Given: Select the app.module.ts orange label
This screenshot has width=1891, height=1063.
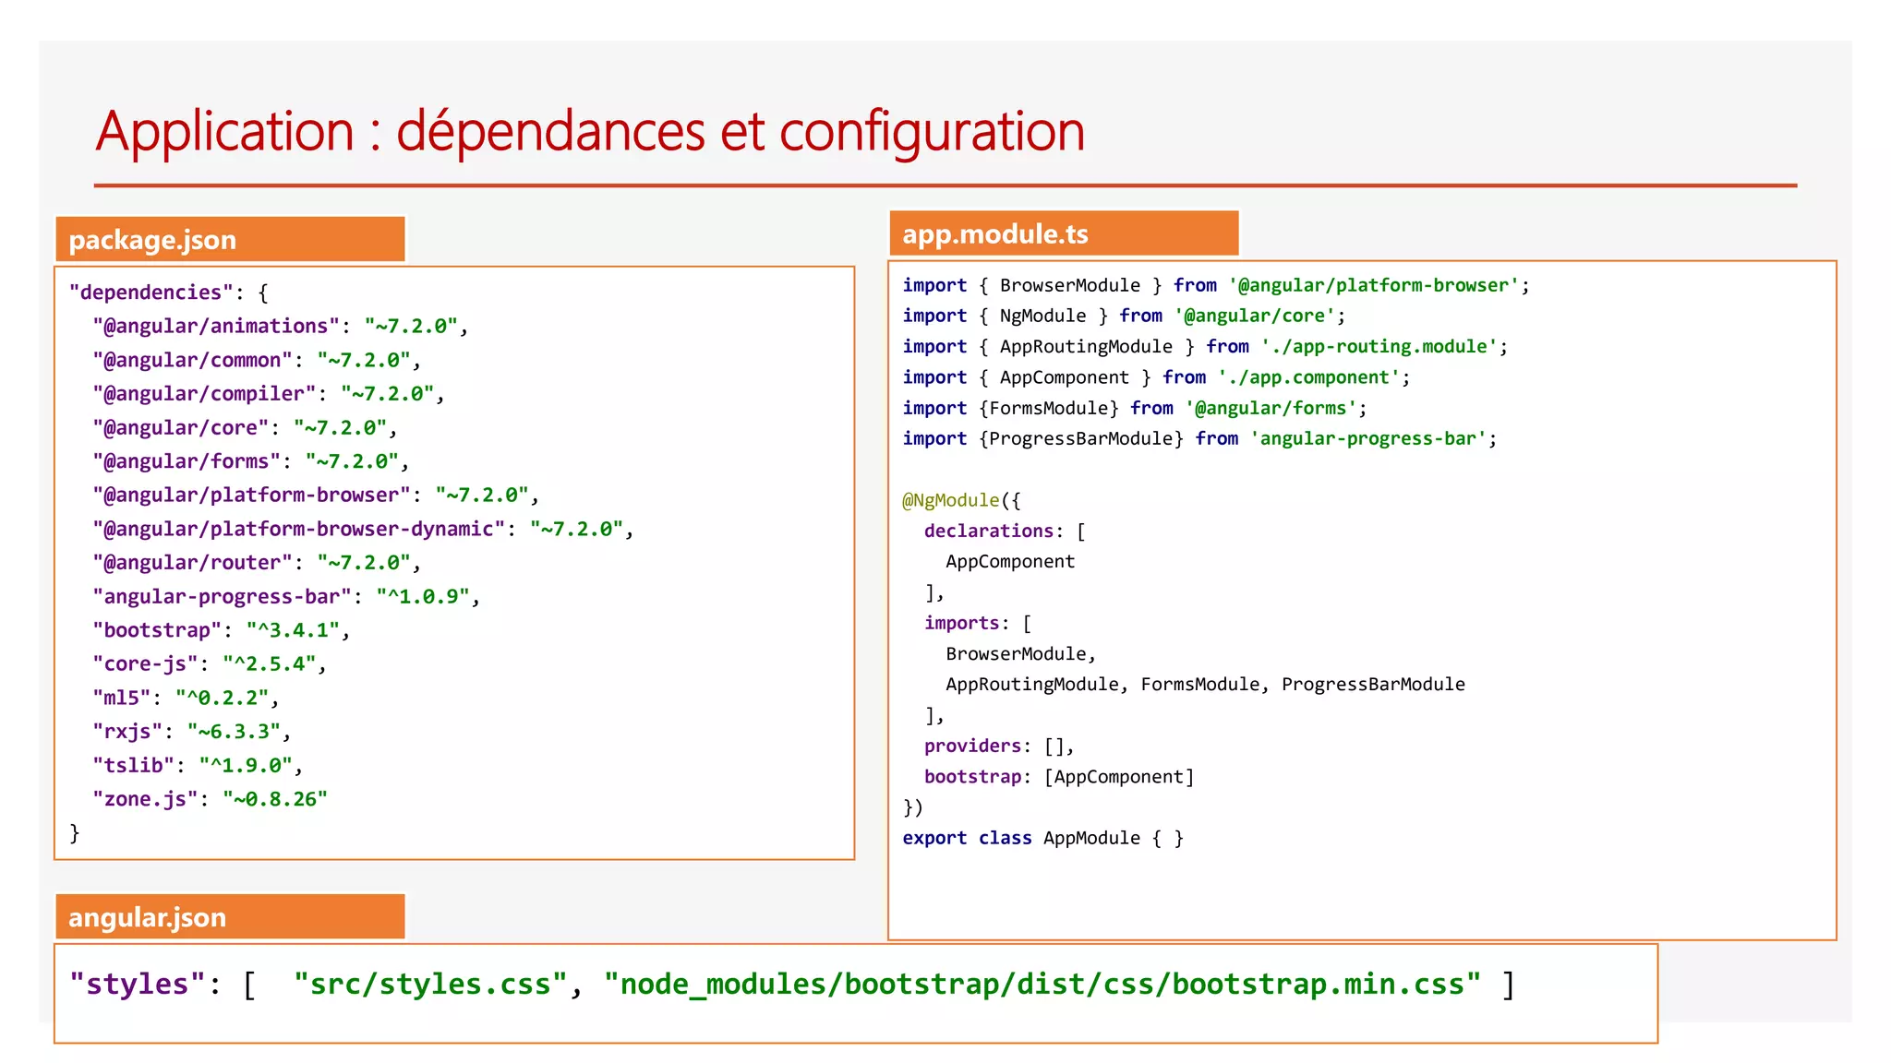Looking at the screenshot, I should point(1064,233).
